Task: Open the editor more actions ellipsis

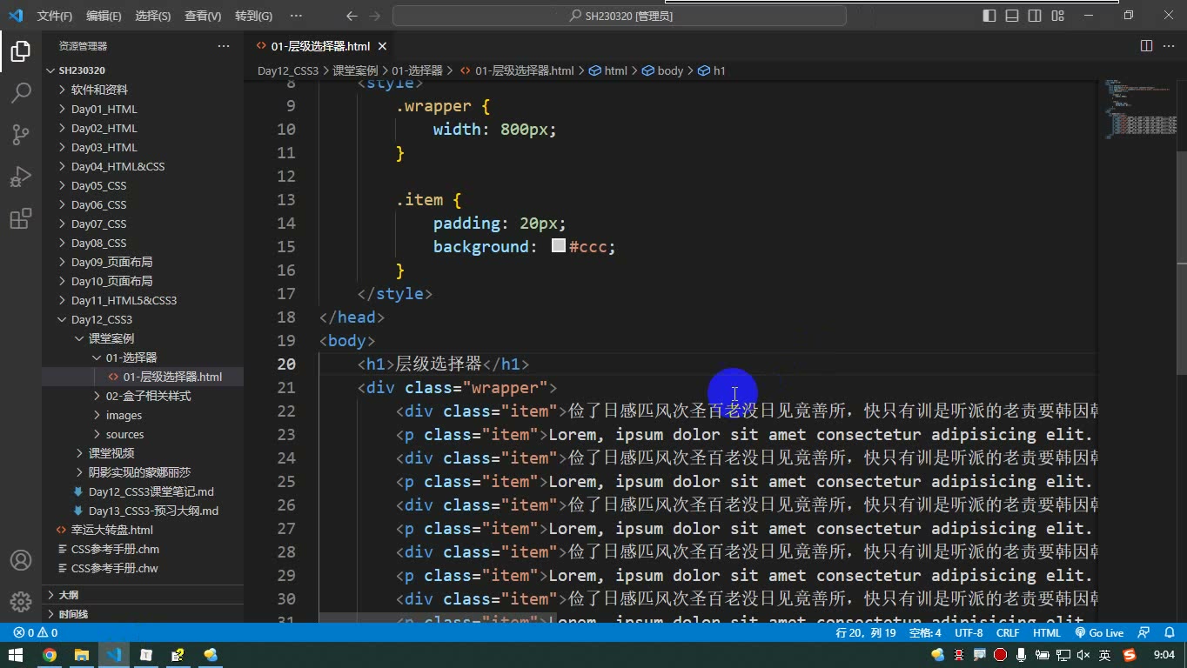Action: [1169, 46]
